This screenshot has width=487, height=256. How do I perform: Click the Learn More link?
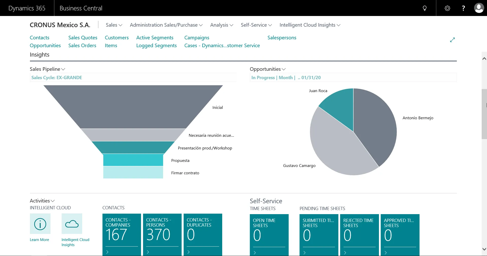(39, 240)
